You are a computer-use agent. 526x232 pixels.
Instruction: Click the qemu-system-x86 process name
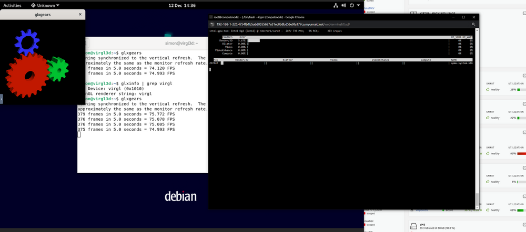click(x=462, y=63)
